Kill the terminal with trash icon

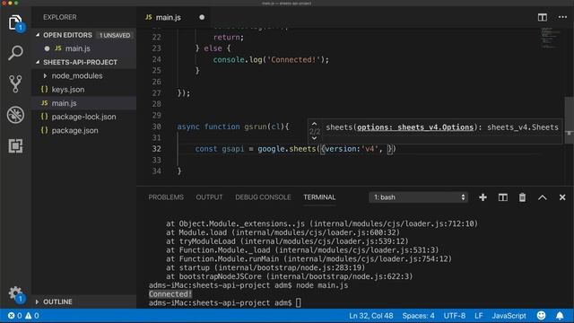(522, 197)
